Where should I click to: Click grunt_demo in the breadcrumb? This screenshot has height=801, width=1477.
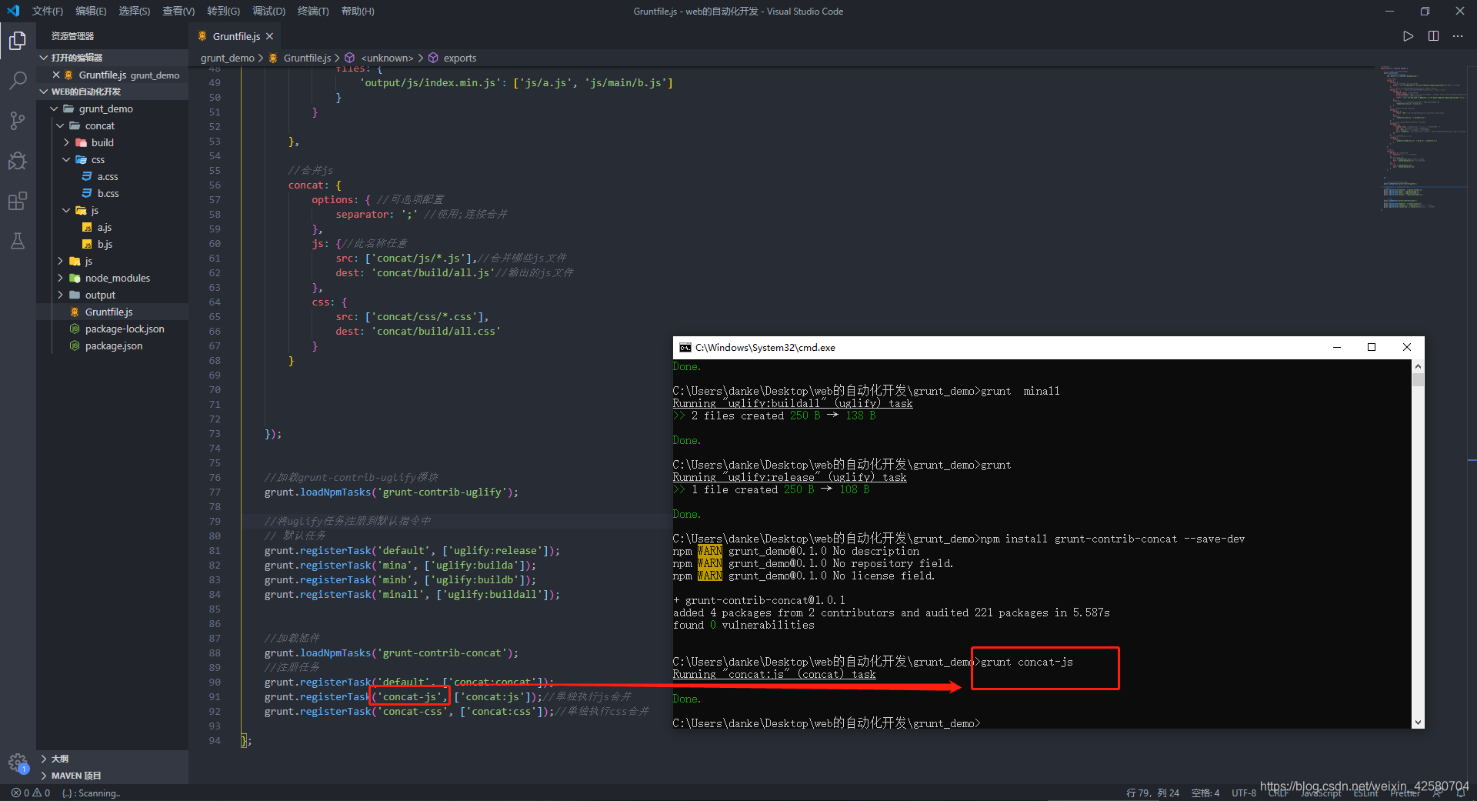click(228, 58)
